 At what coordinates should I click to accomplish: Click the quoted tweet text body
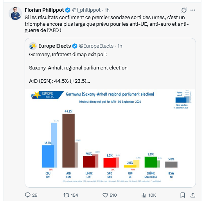click(78, 68)
